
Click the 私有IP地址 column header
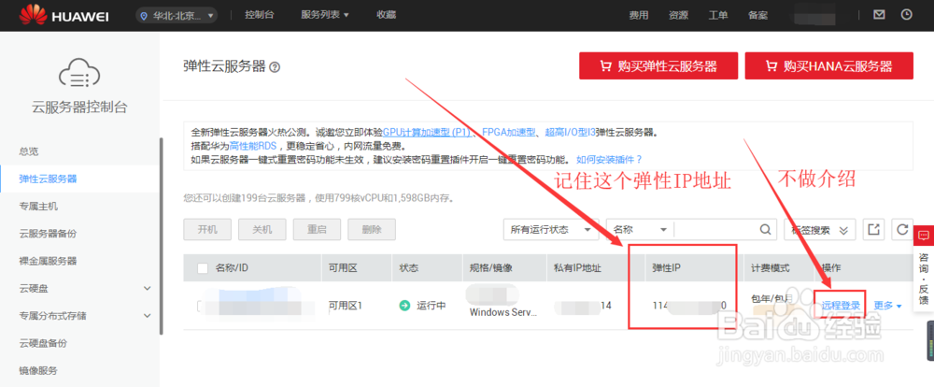(x=577, y=268)
